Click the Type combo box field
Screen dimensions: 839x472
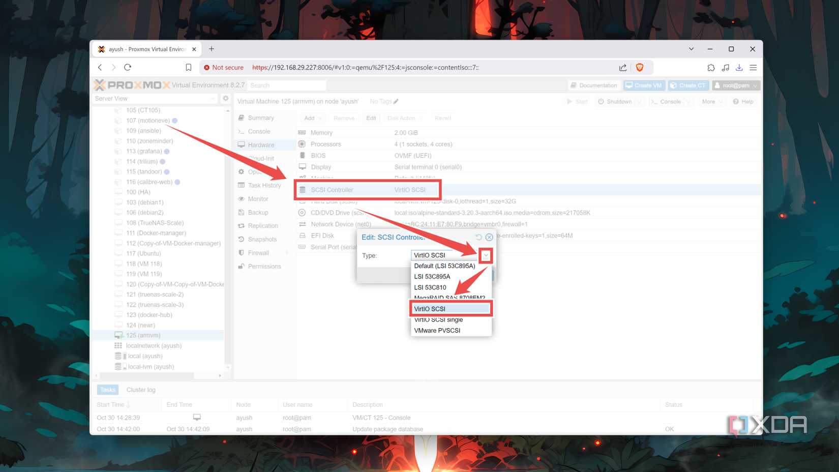(x=446, y=255)
